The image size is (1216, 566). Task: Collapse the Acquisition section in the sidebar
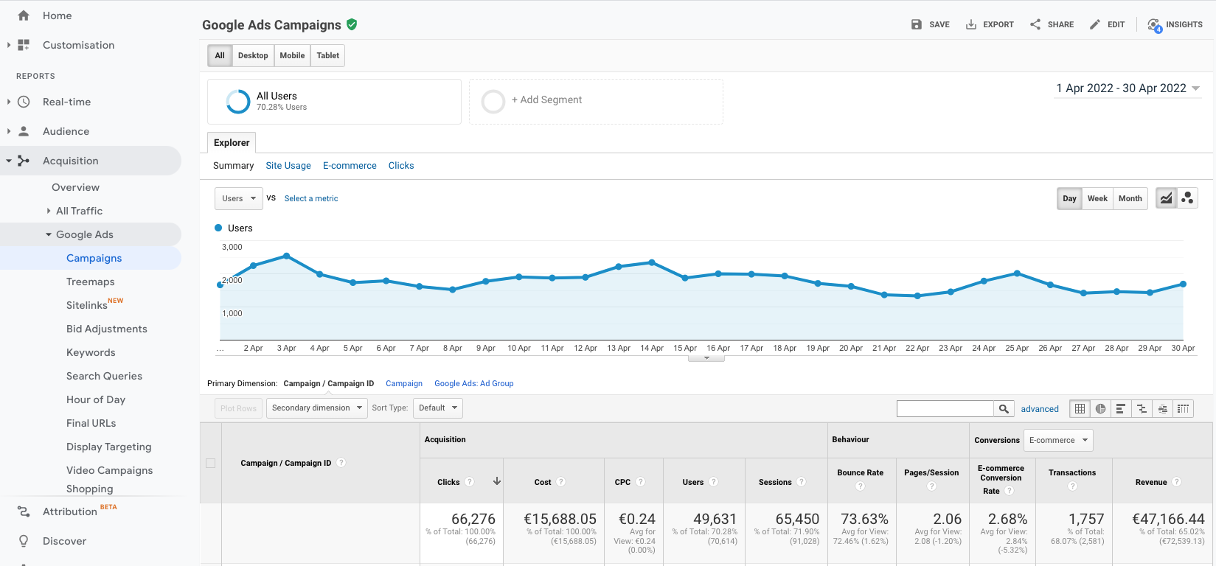click(x=9, y=161)
